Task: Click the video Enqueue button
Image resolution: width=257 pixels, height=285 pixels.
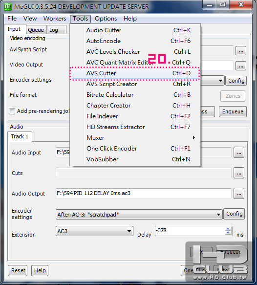Action: click(233, 111)
